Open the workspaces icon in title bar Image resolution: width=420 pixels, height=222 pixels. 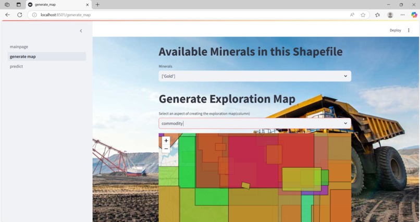click(7, 5)
